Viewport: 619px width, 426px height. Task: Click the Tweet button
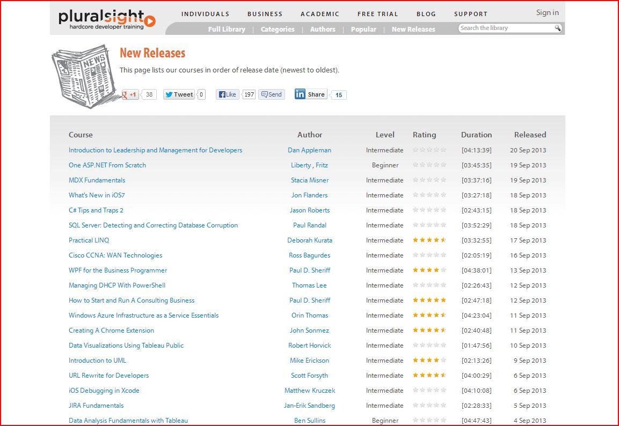tap(179, 94)
